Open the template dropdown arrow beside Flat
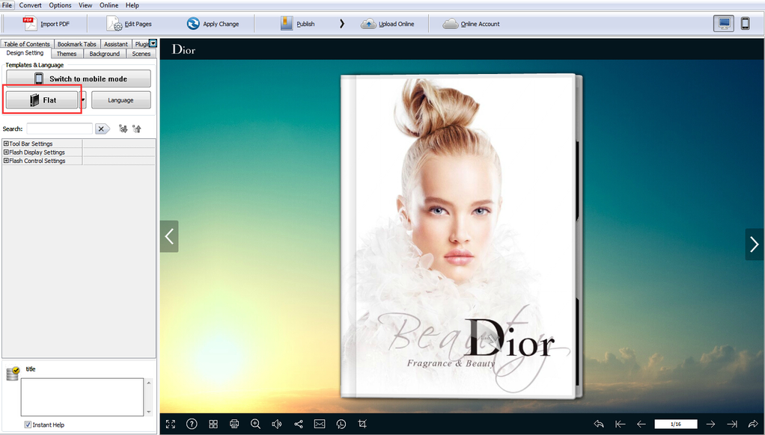 83,100
